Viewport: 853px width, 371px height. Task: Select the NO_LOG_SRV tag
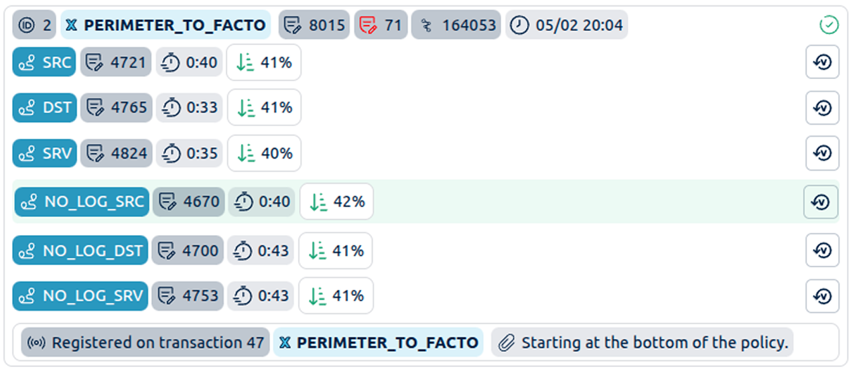[x=80, y=296]
